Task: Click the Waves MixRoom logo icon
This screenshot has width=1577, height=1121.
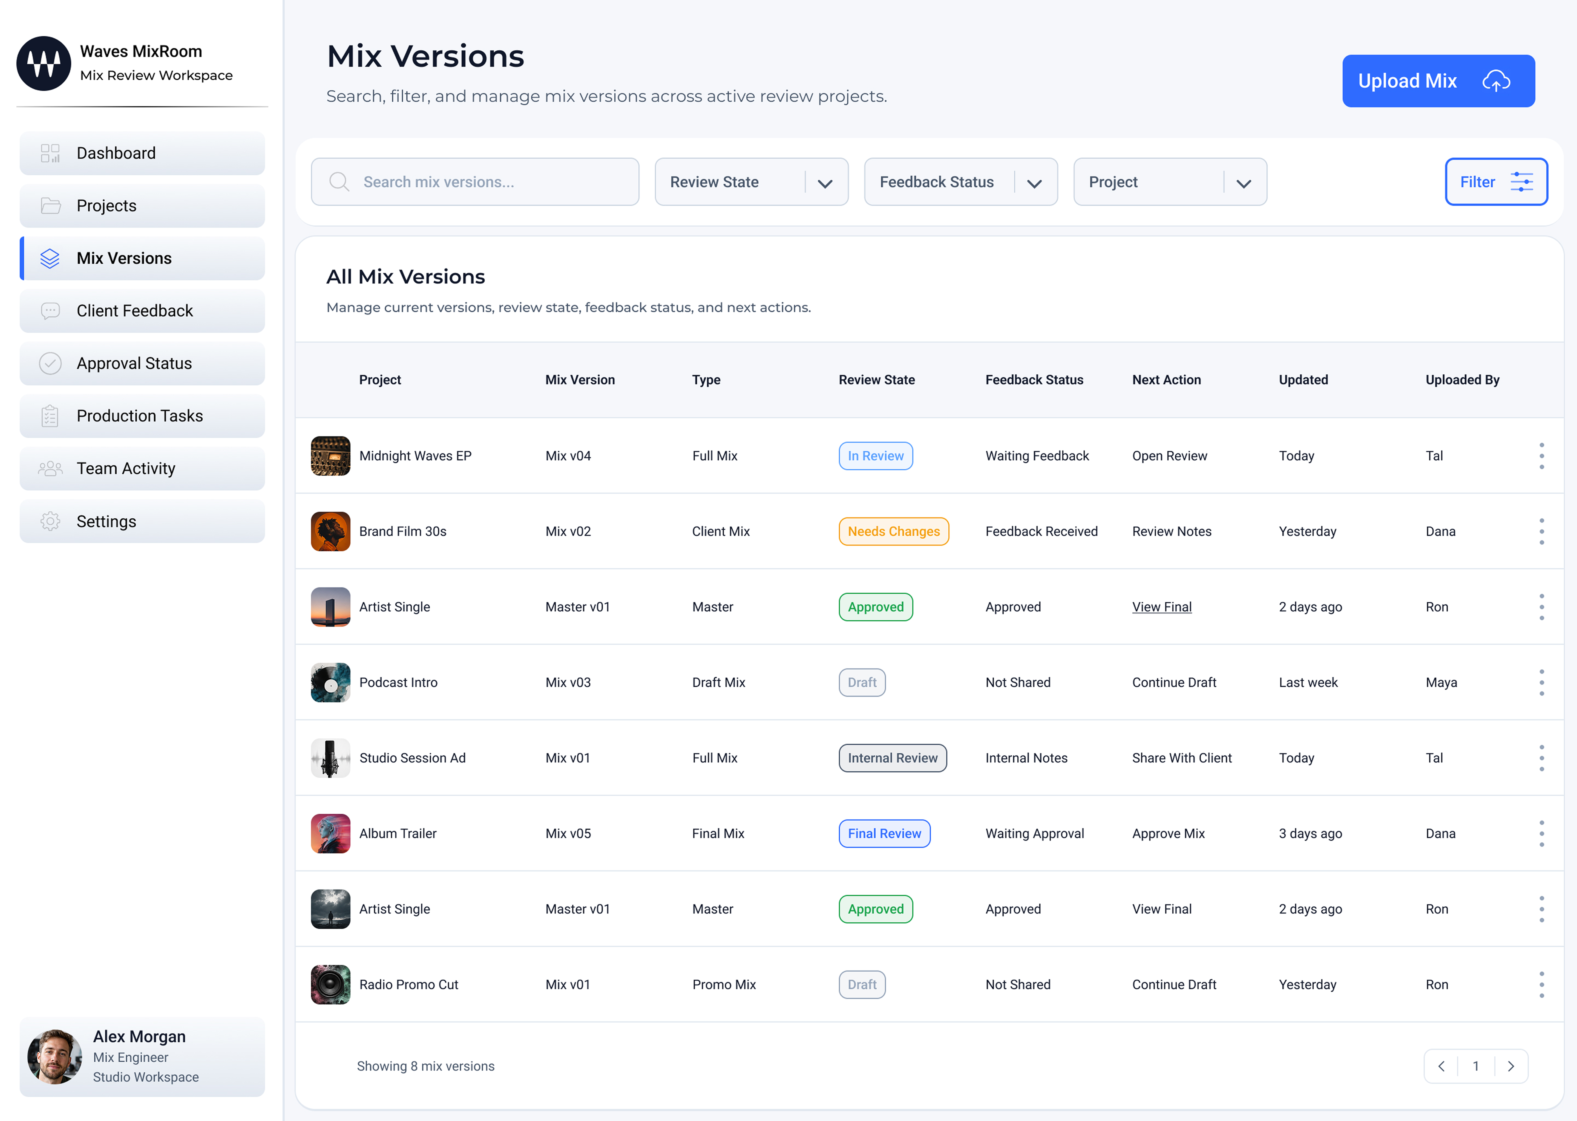Action: [44, 63]
